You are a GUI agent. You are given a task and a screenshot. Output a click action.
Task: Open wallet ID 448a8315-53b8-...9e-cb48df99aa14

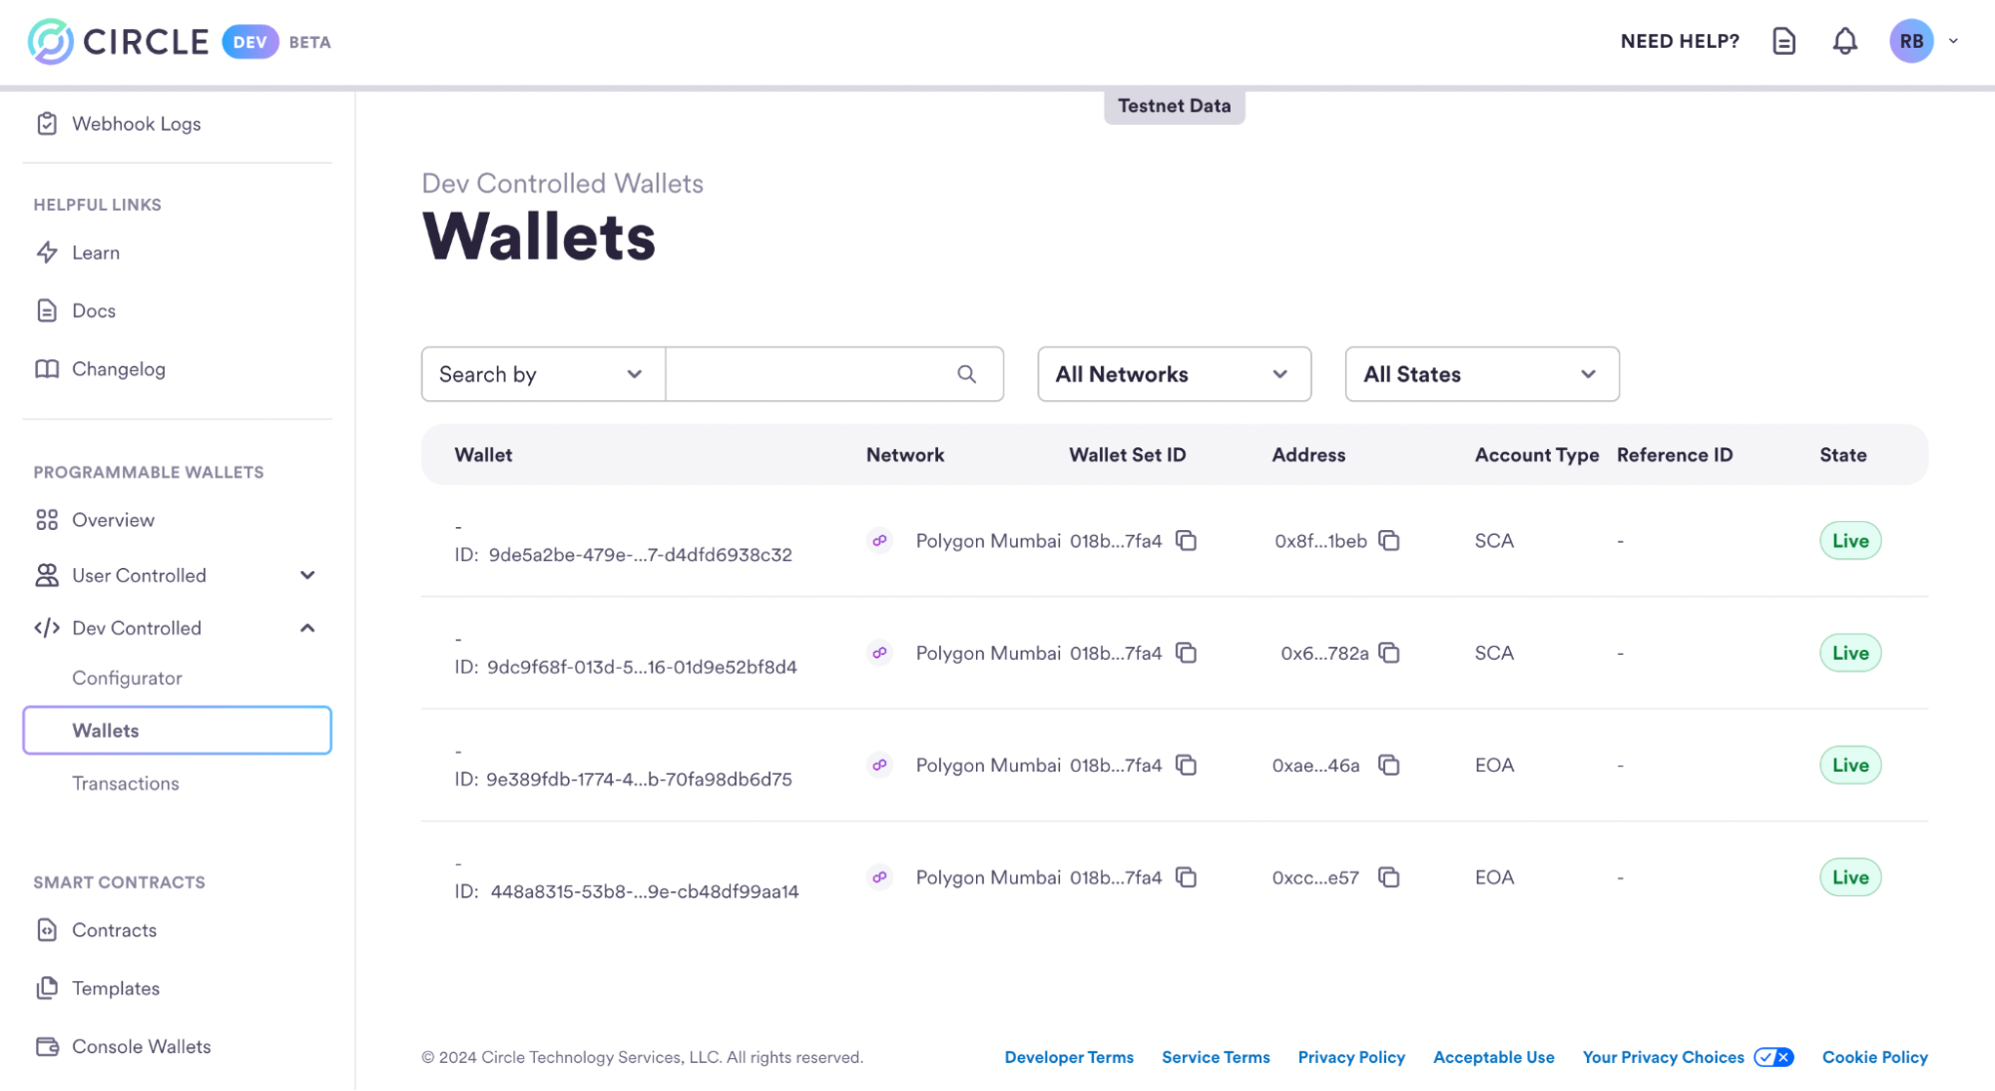pos(645,891)
